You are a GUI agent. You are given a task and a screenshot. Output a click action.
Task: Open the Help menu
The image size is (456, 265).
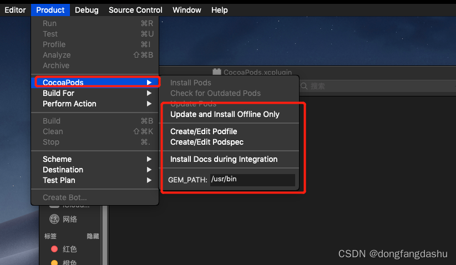tap(220, 10)
